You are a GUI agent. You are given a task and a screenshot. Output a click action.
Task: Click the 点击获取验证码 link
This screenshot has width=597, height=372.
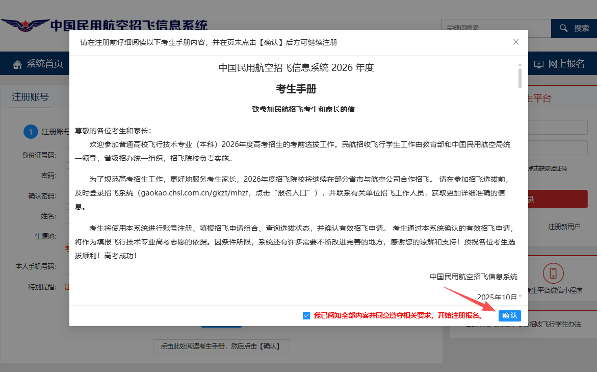[547, 168]
